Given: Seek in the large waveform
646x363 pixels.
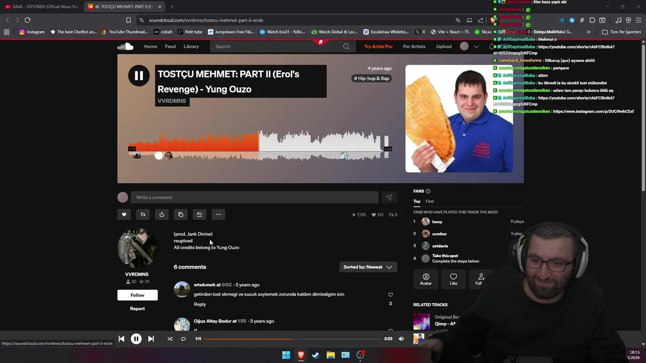Looking at the screenshot, I should click(x=259, y=145).
